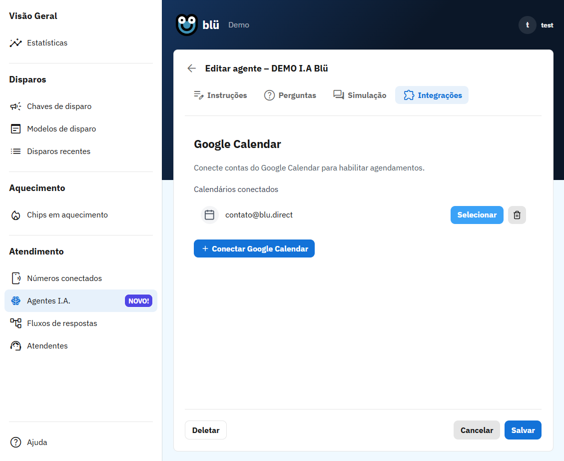Click Conectar Google Calendar button
This screenshot has height=461, width=564.
254,248
